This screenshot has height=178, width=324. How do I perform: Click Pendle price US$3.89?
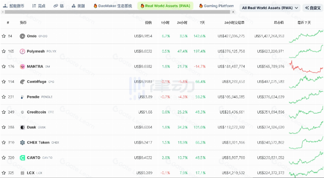click(x=145, y=97)
